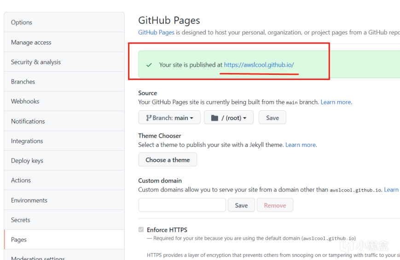Screen dimensions: 400x260
Task: Open the Branches settings page
Action: point(23,82)
